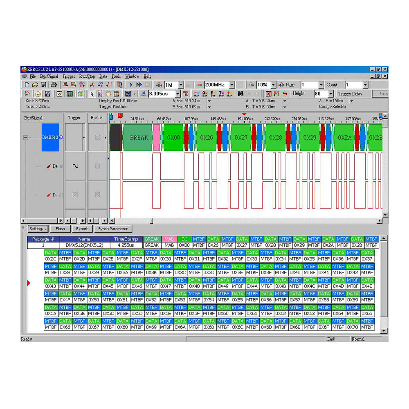
Task: Click the Go to B Bar icon
Action: 213,94
